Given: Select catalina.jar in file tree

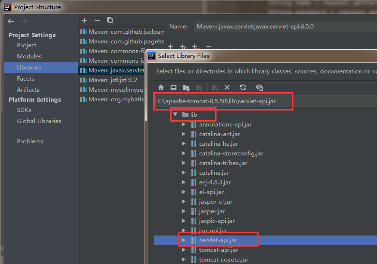Looking at the screenshot, I should (x=214, y=173).
